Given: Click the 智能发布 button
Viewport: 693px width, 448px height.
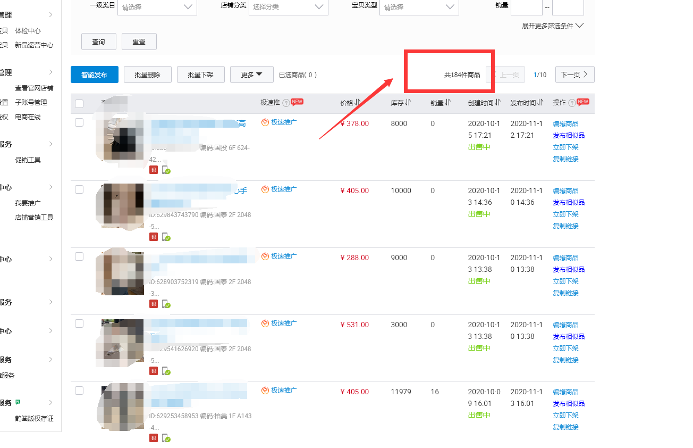Looking at the screenshot, I should [94, 74].
